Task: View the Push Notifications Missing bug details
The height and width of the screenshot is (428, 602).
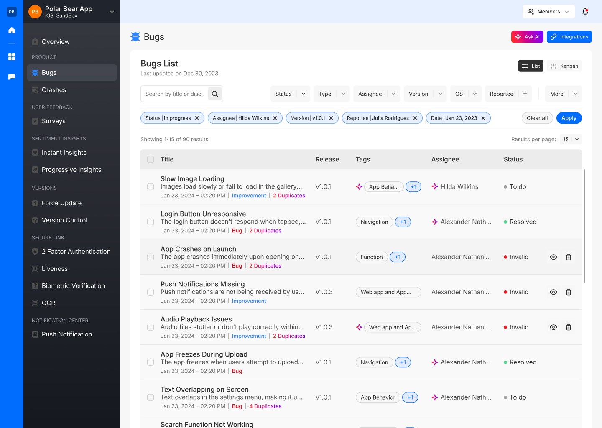Action: (x=554, y=292)
